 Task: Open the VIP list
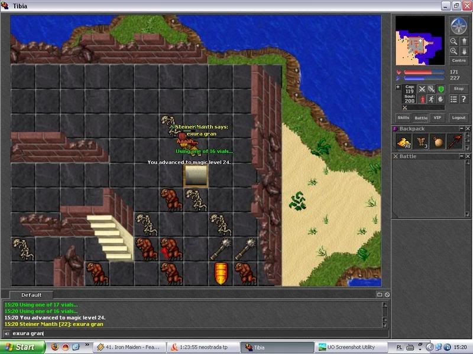pos(437,117)
